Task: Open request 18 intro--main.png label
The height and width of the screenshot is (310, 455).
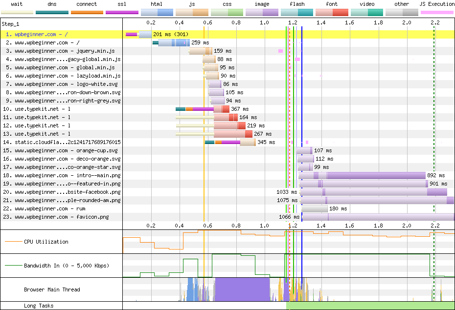Action: [68, 176]
